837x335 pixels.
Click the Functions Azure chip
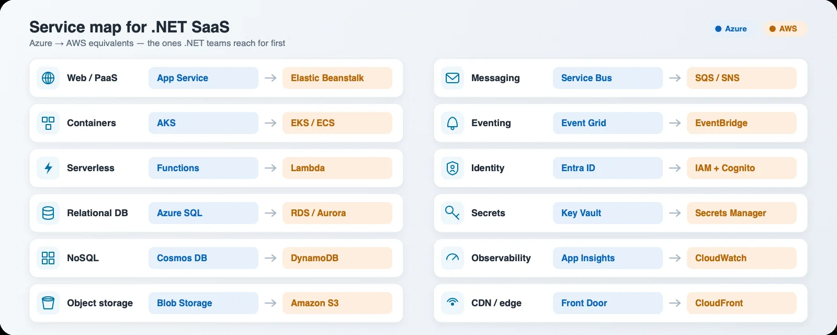point(203,168)
